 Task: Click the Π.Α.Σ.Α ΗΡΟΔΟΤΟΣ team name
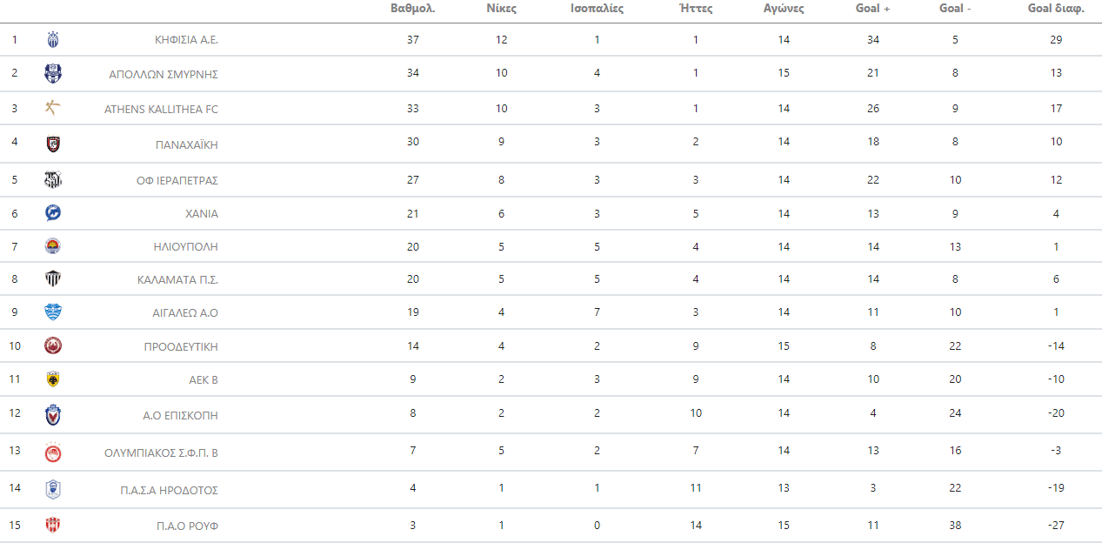pyautogui.click(x=169, y=490)
